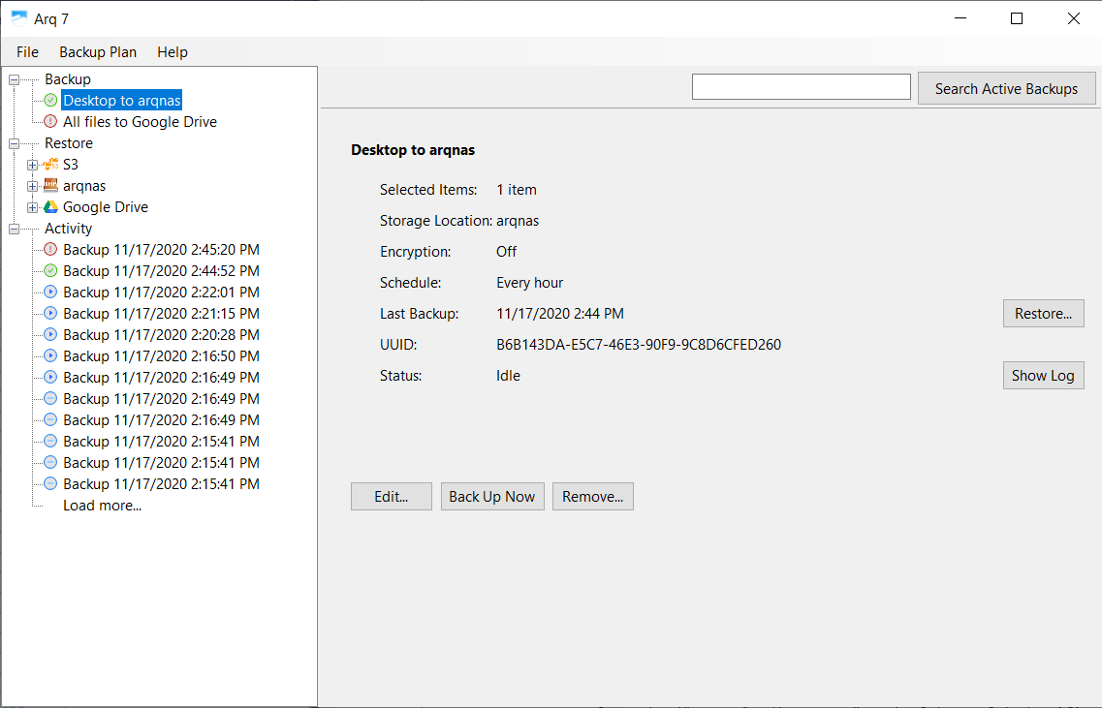Screen dimensions: 1102x708
Task: Click the Desktop to arqnas heading in details pane
Action: (x=413, y=149)
